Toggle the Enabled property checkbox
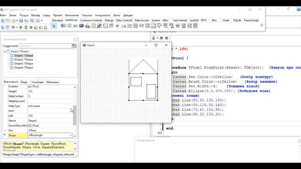Viewport: 301px width, 169px height. [x=30, y=86]
